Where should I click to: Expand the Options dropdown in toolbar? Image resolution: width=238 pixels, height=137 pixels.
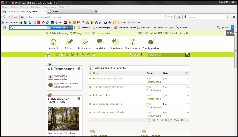point(229,28)
